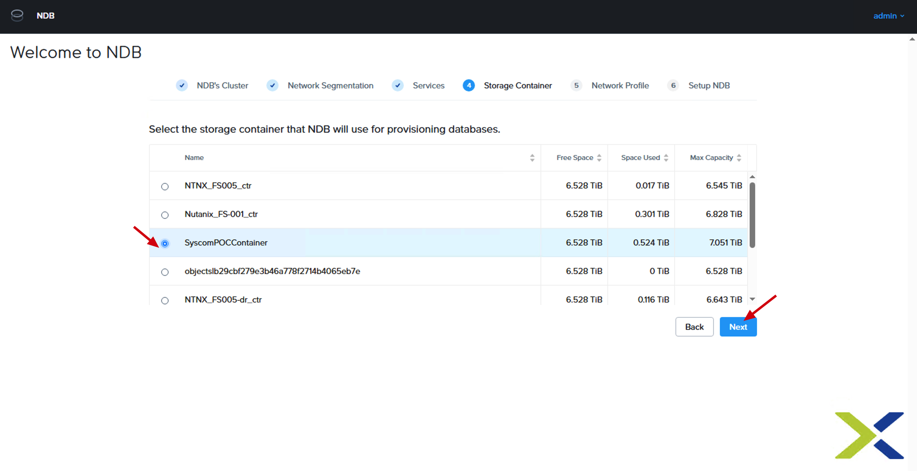
Task: Sort the table by Name column
Action: [532, 158]
